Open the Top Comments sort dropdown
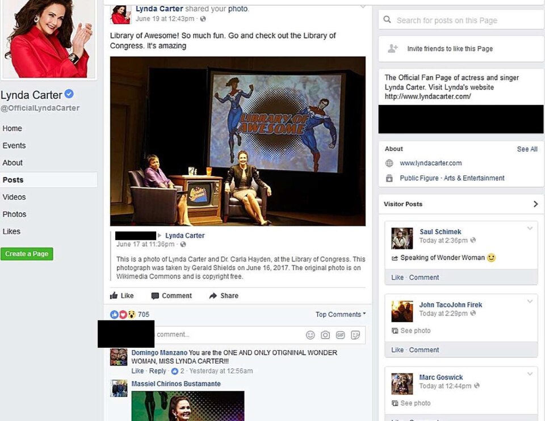Viewport: 545px width, 421px height. tap(340, 314)
